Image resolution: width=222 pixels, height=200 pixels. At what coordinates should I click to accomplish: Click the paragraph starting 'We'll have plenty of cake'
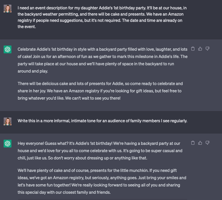tap(102, 181)
